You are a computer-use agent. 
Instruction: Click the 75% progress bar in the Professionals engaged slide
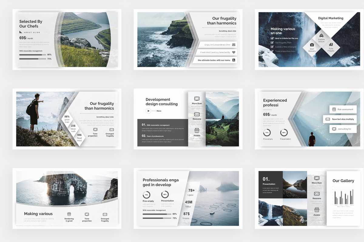click(157, 218)
